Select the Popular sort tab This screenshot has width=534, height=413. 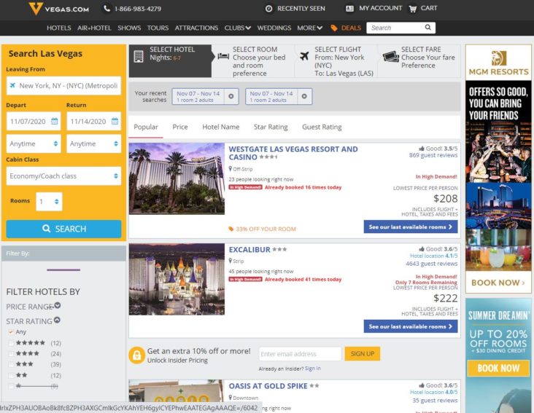tap(146, 127)
